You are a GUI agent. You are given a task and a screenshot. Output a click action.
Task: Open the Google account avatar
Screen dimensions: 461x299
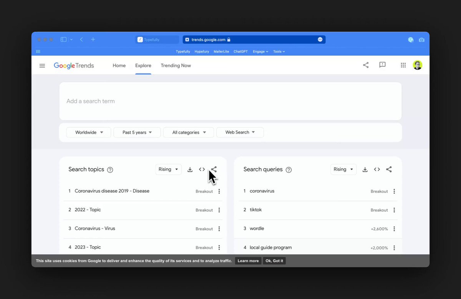pos(418,65)
